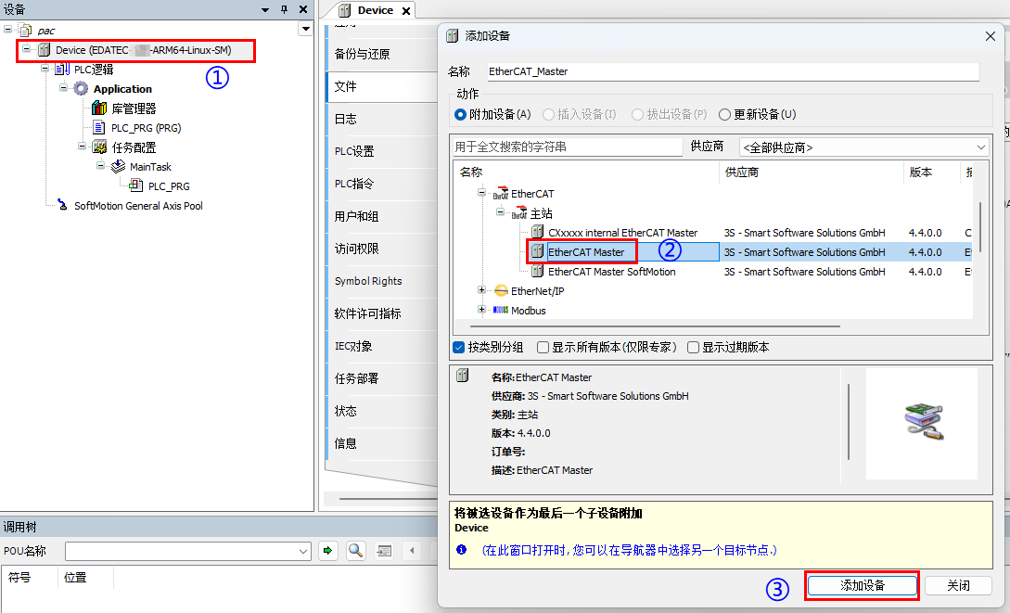Click SoftMotion General Axis Pool icon
The width and height of the screenshot is (1010, 613).
point(62,206)
